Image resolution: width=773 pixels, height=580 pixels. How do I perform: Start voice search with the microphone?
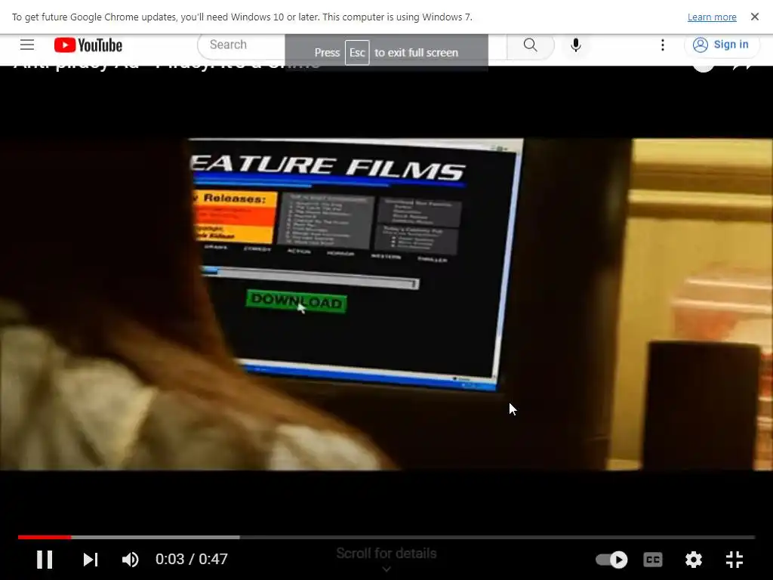coord(575,45)
